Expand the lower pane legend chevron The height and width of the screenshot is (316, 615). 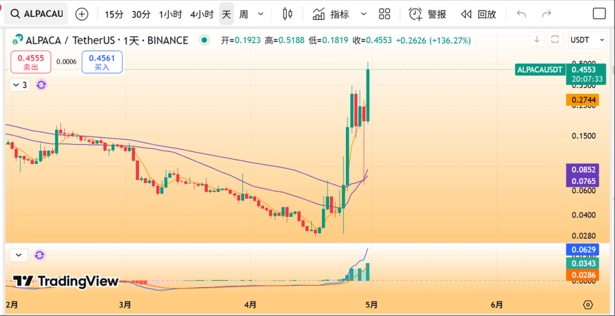tap(19, 255)
